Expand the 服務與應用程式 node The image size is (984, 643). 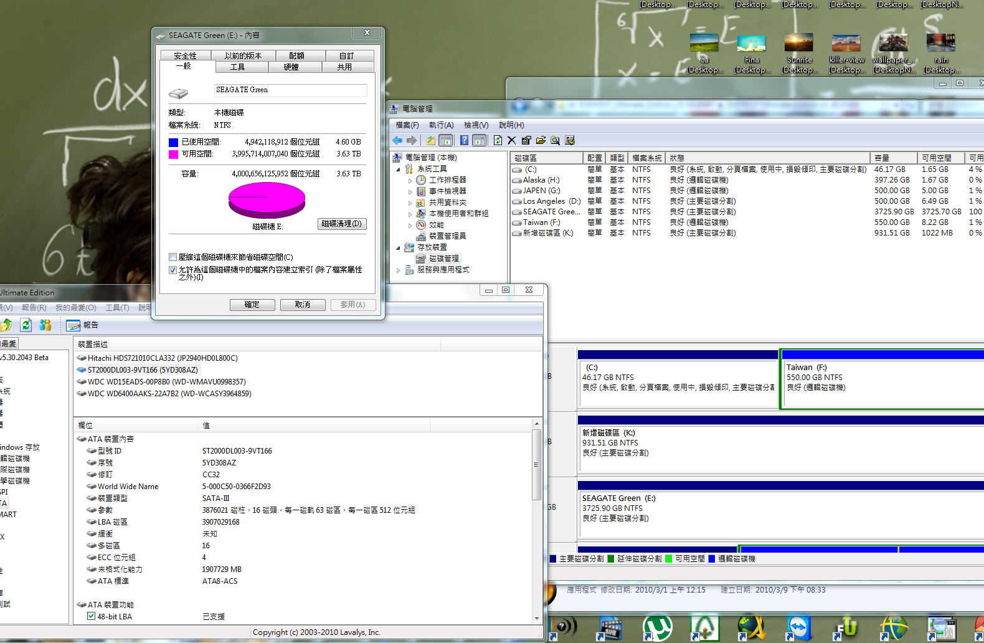399,270
